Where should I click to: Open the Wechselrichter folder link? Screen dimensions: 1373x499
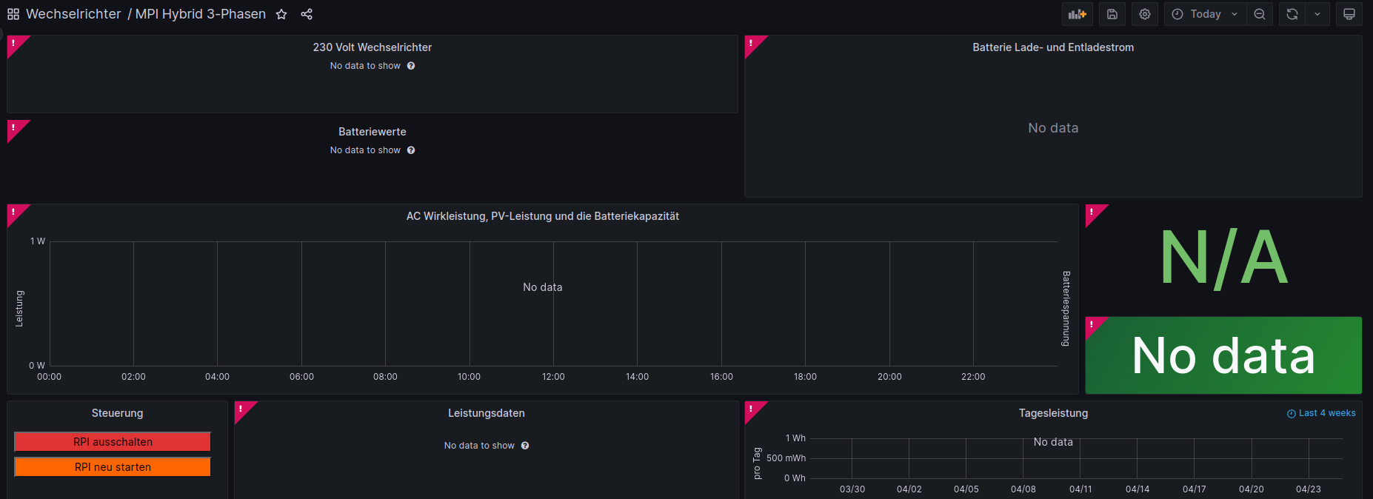(73, 14)
